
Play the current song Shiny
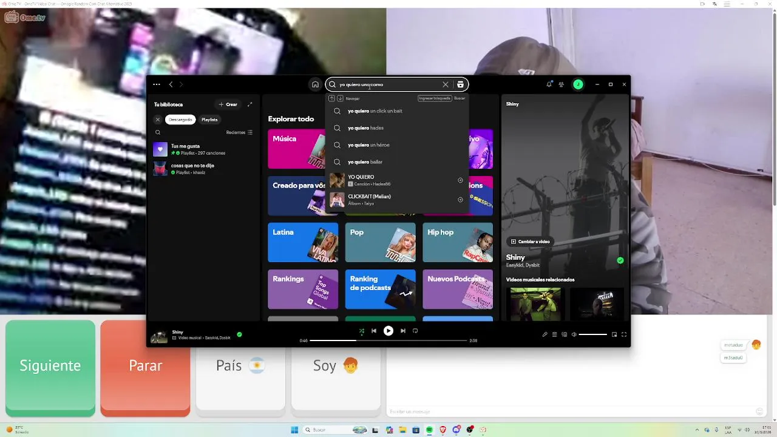click(x=388, y=331)
